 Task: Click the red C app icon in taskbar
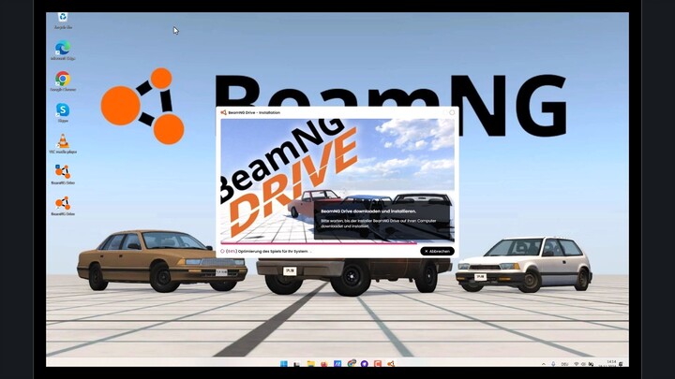coord(378,364)
